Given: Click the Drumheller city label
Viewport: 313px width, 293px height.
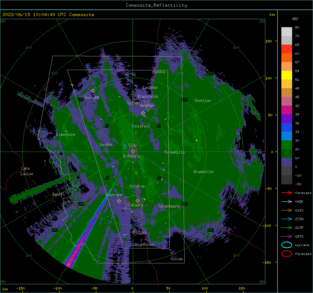Looking at the screenshot, I should 204,172.
